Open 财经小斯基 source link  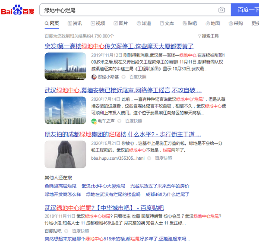(108, 77)
